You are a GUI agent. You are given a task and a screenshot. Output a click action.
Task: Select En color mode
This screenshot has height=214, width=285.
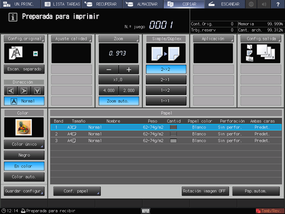click(24, 166)
